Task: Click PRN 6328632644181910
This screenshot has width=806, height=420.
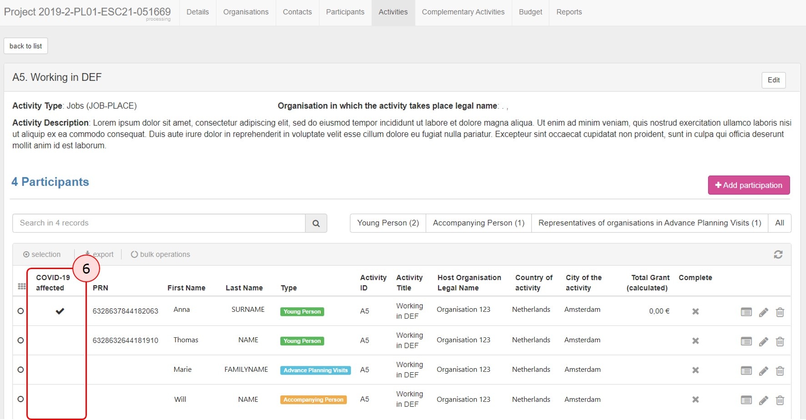Action: click(x=126, y=340)
